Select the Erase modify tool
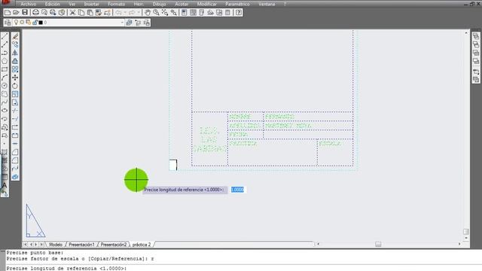The image size is (482, 271). (15, 36)
